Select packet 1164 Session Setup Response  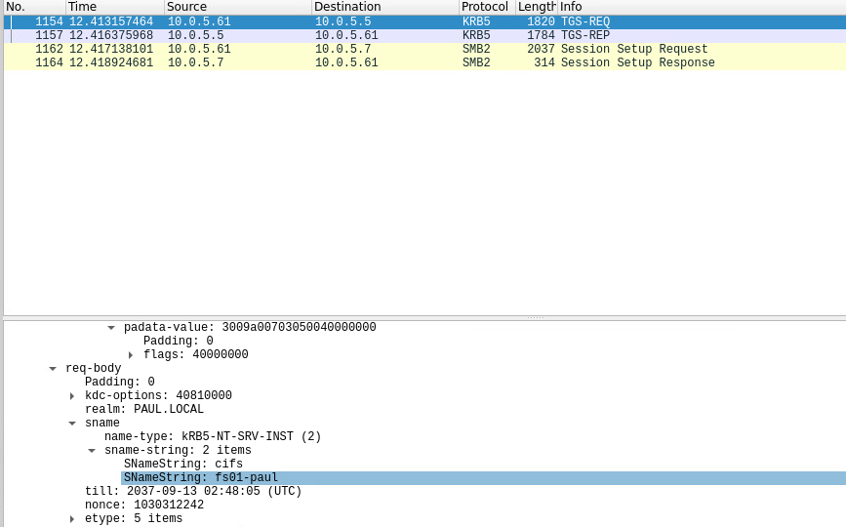click(x=424, y=62)
